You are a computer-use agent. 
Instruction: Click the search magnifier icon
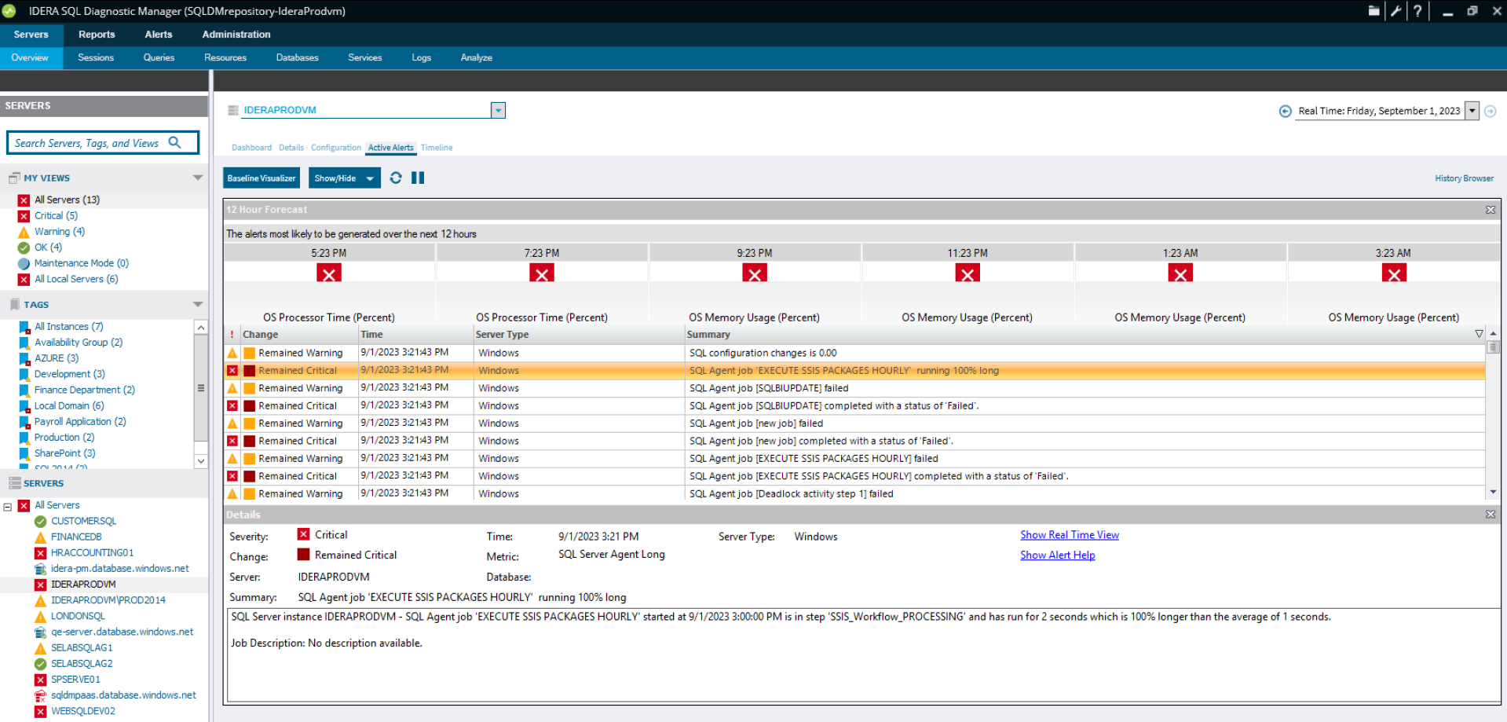(175, 142)
